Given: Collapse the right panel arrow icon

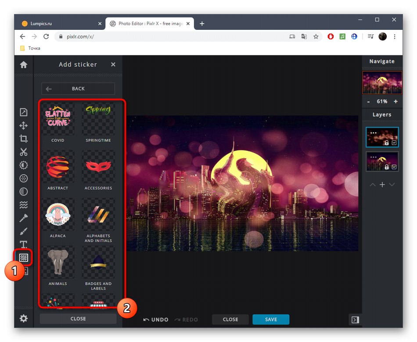Looking at the screenshot, I should pyautogui.click(x=355, y=320).
